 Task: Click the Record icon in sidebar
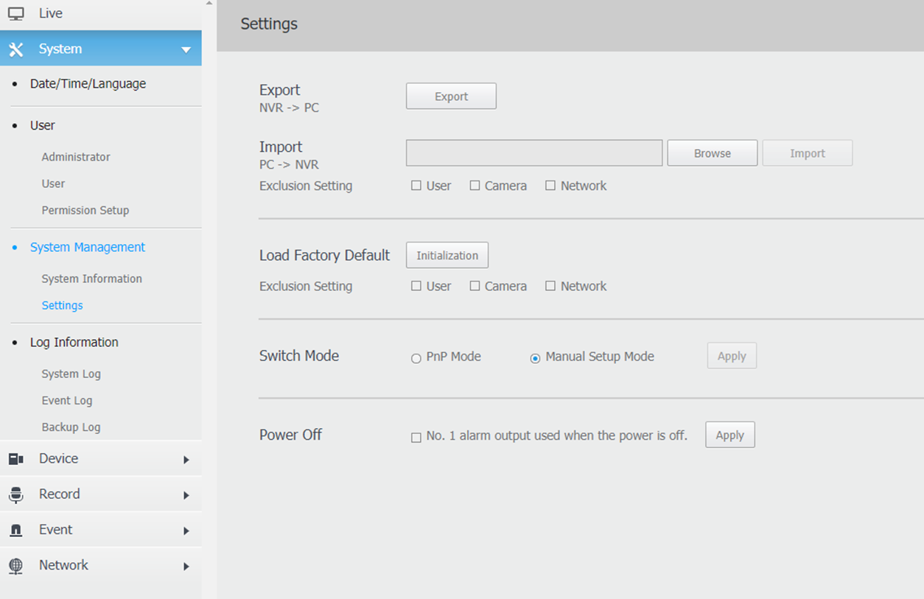click(x=15, y=494)
